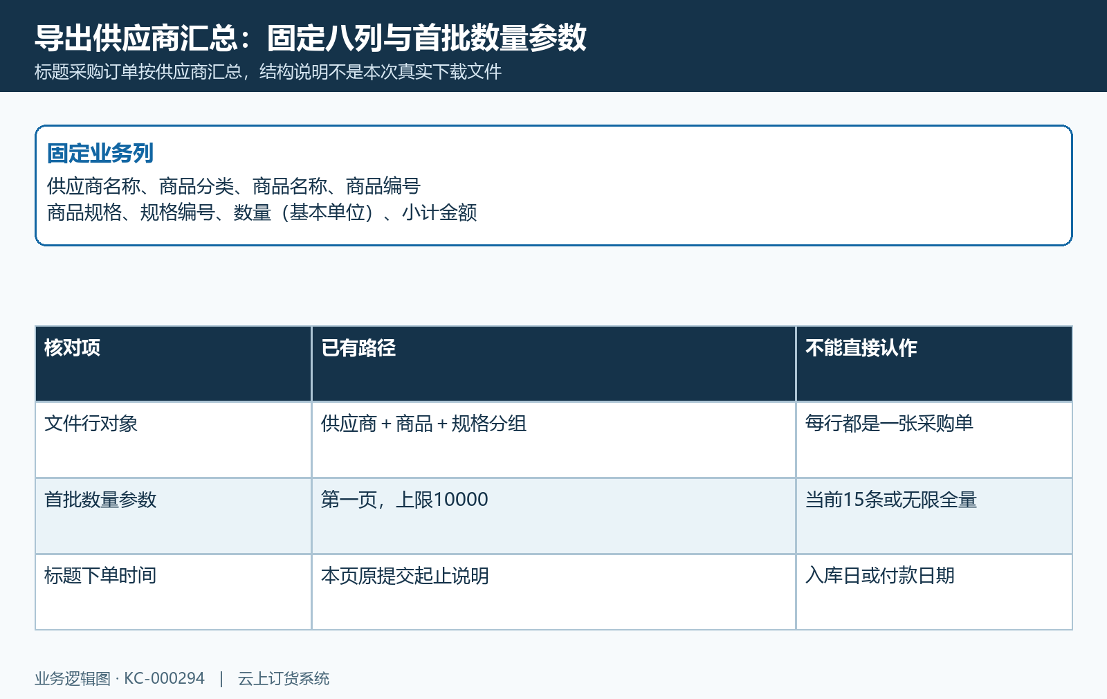Viewport: 1107px width, 699px height.
Task: Select the 首批数量参数 cell
Action: click(173, 516)
